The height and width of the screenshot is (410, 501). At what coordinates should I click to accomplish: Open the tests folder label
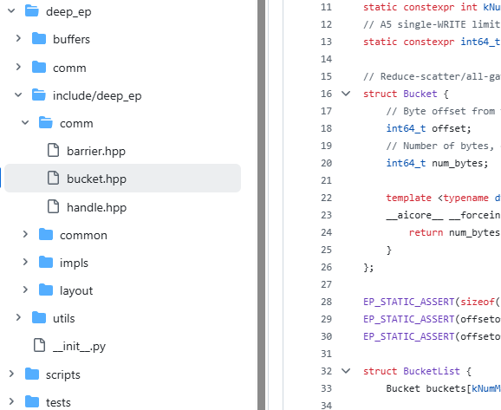(x=58, y=403)
